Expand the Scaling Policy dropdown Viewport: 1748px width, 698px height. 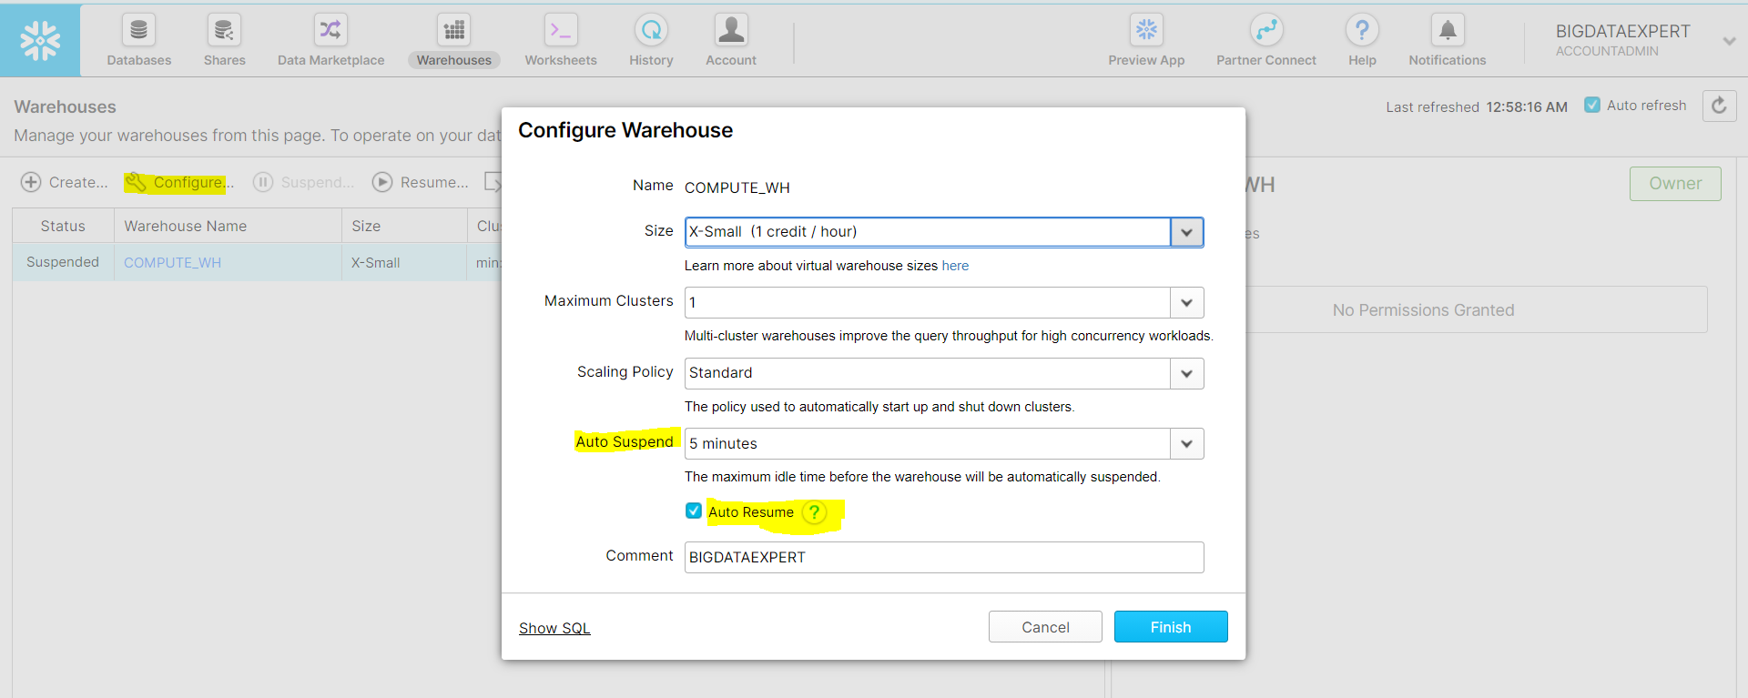point(1186,373)
